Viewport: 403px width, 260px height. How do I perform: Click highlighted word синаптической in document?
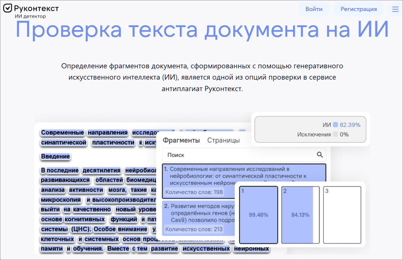(x=64, y=143)
